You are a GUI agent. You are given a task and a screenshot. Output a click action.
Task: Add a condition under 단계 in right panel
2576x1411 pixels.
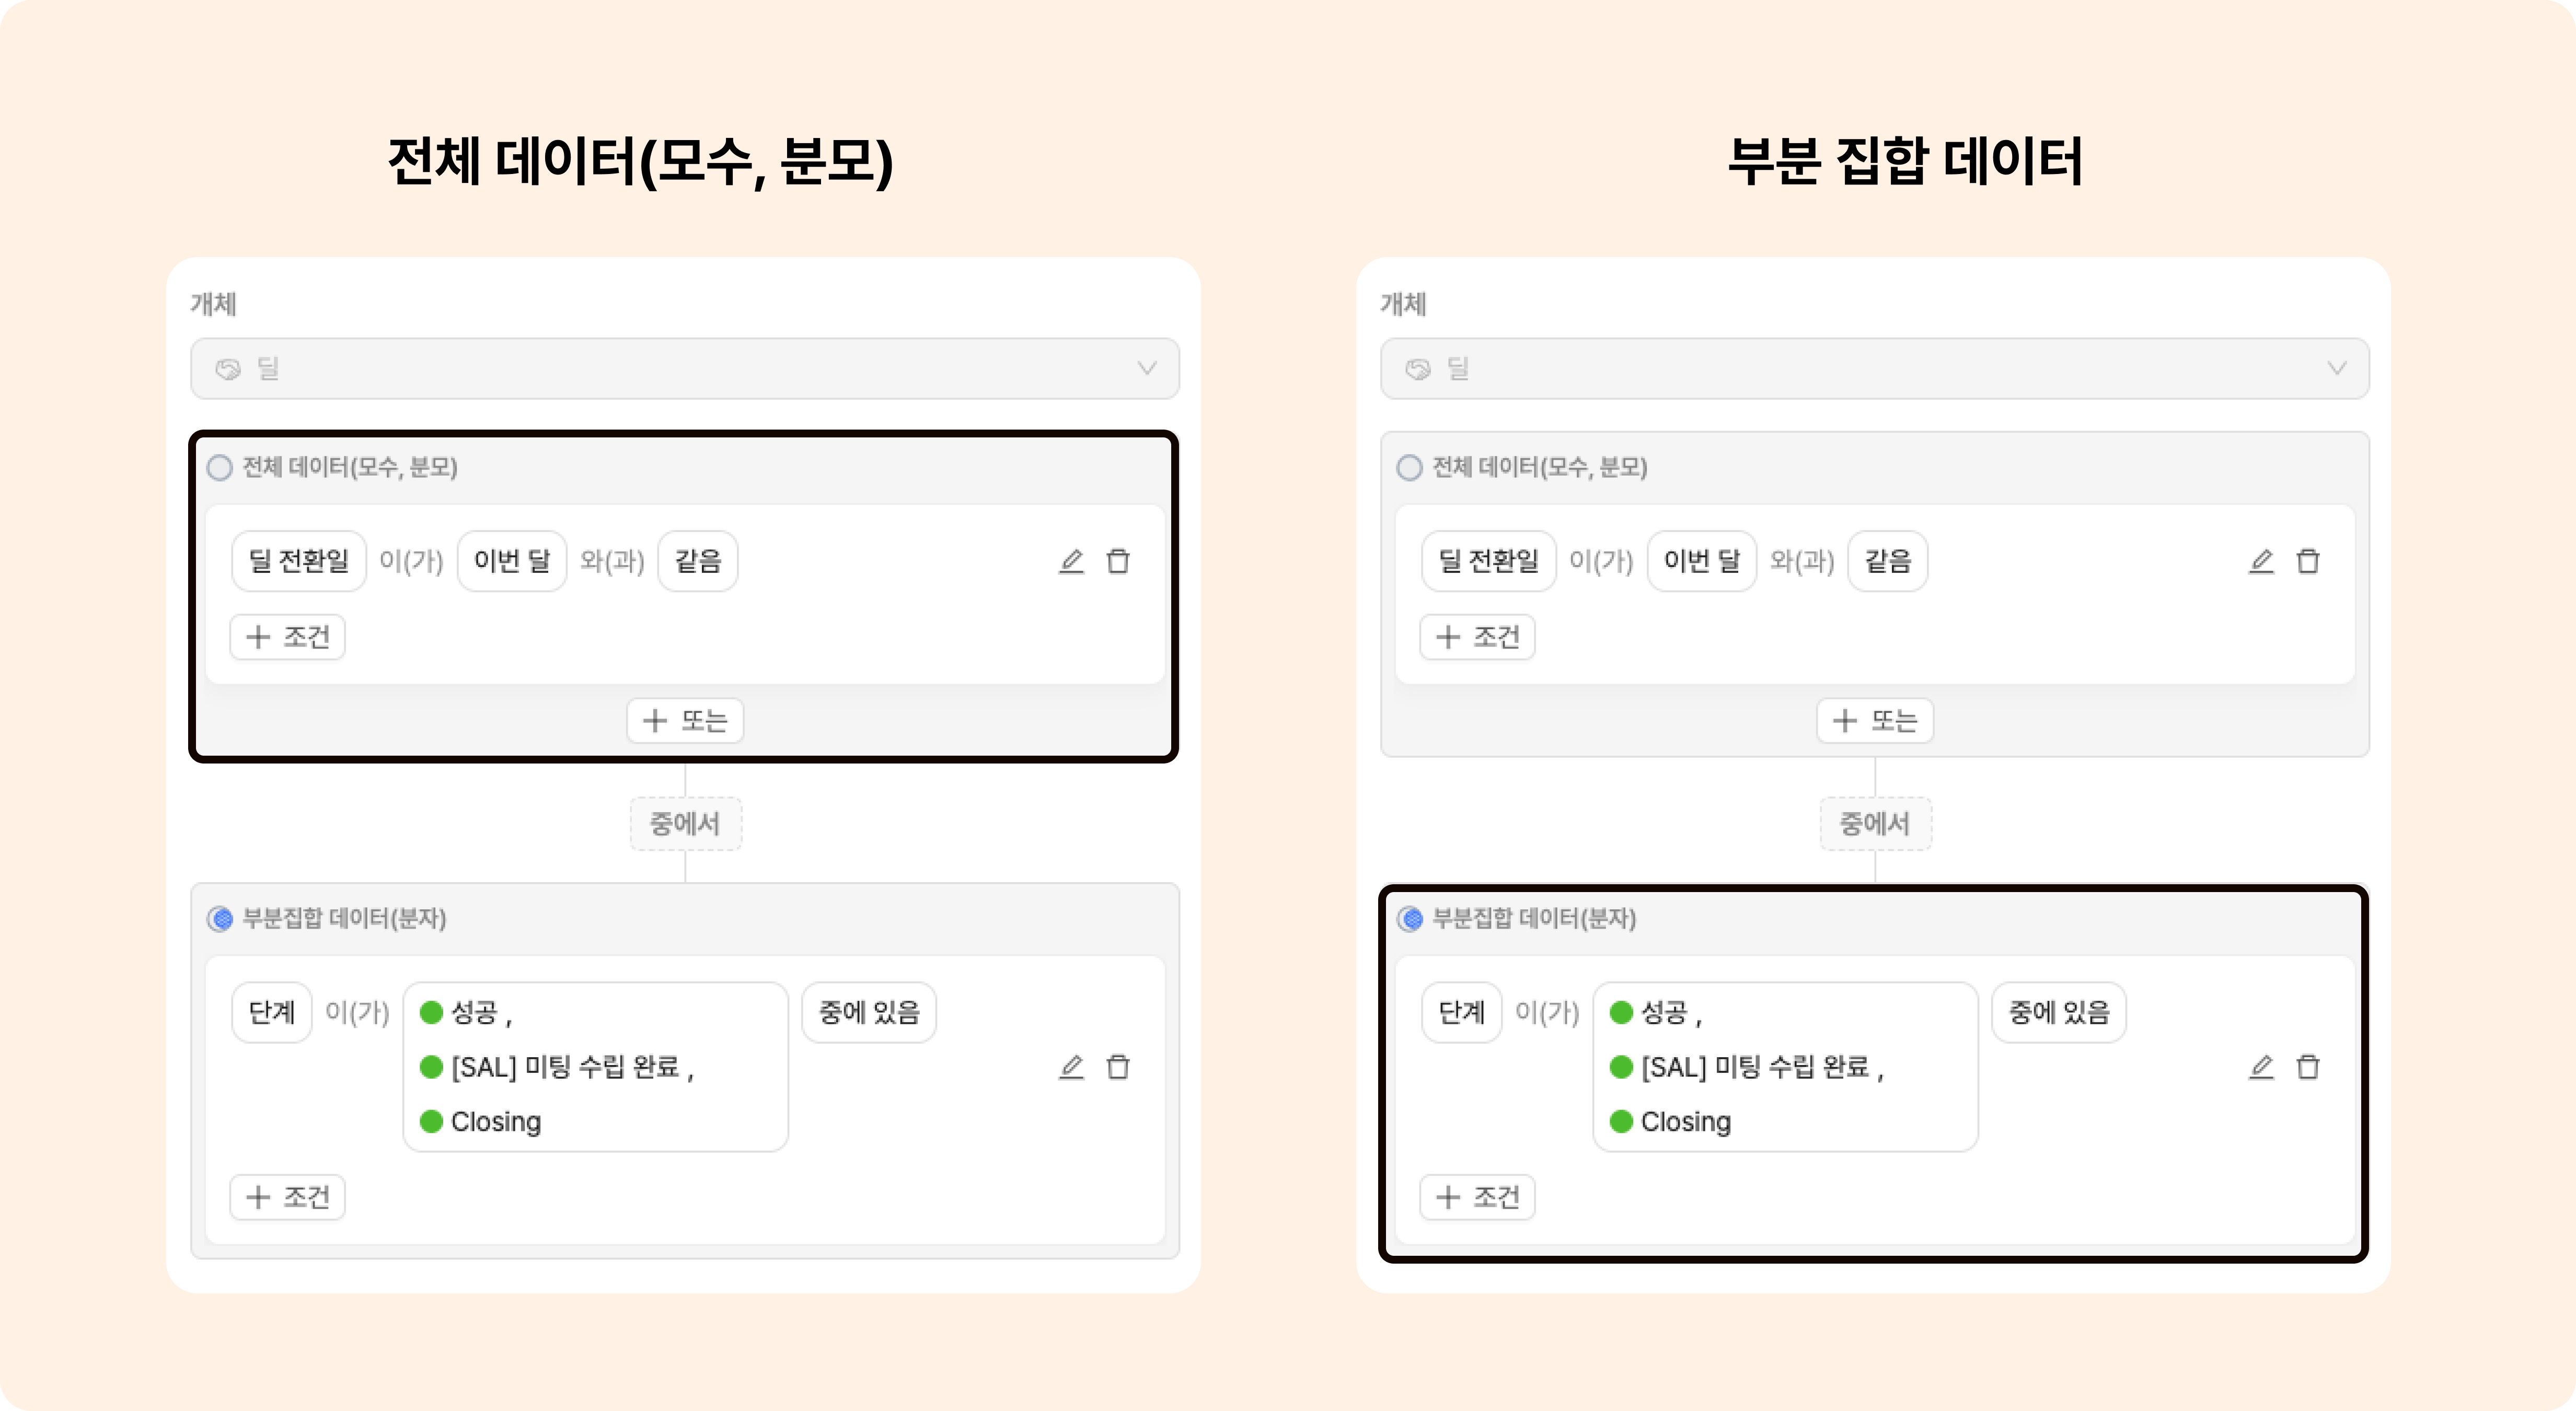1477,1197
